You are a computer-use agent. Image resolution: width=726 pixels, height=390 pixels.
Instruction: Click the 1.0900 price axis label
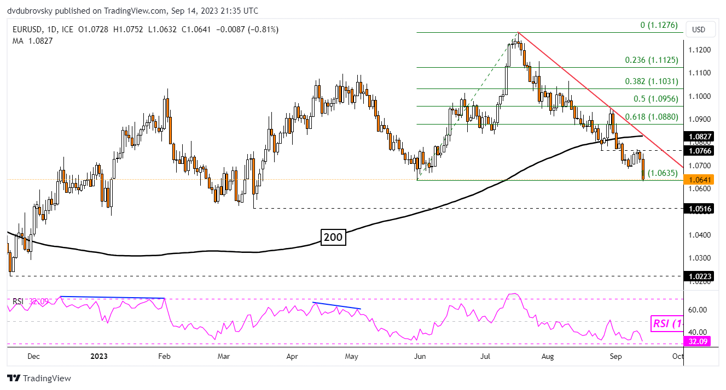coord(699,119)
